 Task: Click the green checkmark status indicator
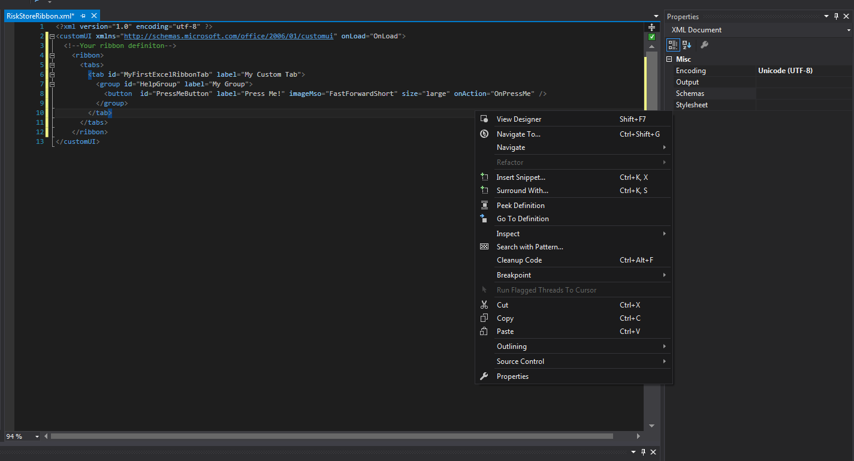tap(652, 37)
